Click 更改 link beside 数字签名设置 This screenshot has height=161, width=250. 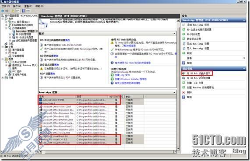[x=56, y=65]
